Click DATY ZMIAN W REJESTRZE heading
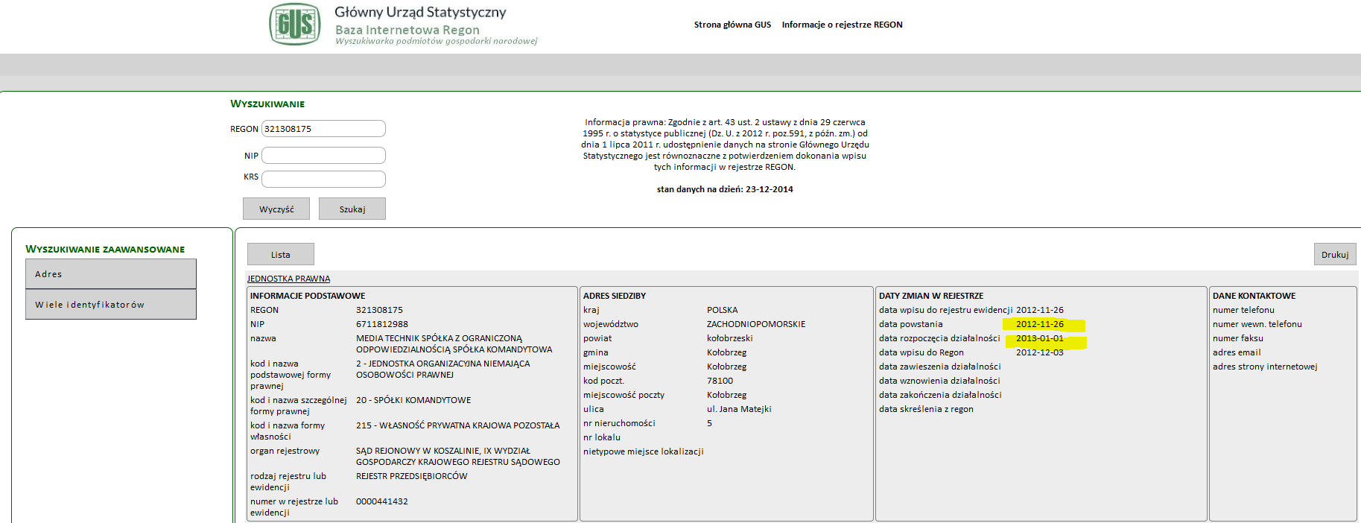Image resolution: width=1361 pixels, height=523 pixels. (x=931, y=296)
